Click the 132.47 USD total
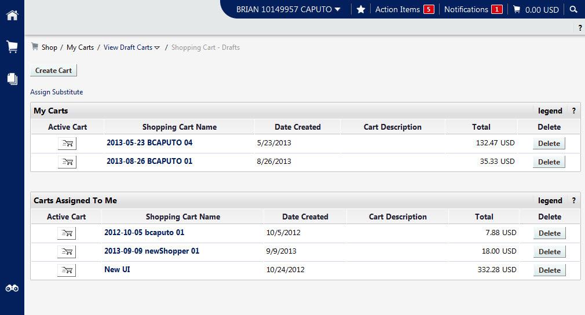The width and height of the screenshot is (585, 315). [x=495, y=143]
